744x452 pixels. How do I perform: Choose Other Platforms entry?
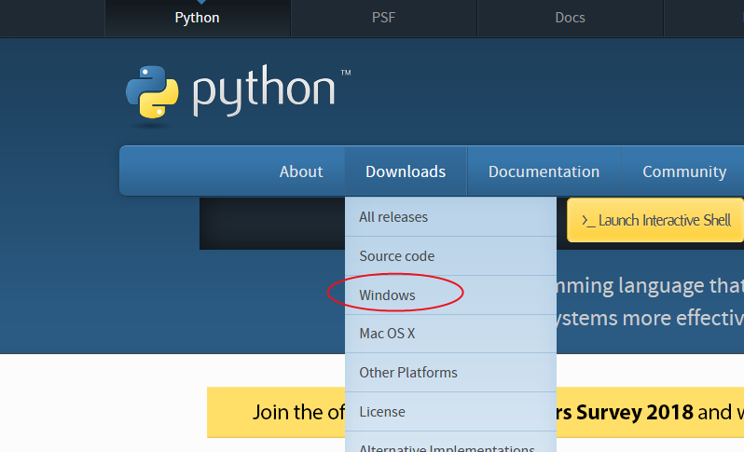[x=450, y=373]
